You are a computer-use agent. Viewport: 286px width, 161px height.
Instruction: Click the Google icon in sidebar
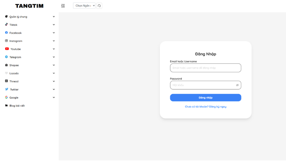point(6,97)
